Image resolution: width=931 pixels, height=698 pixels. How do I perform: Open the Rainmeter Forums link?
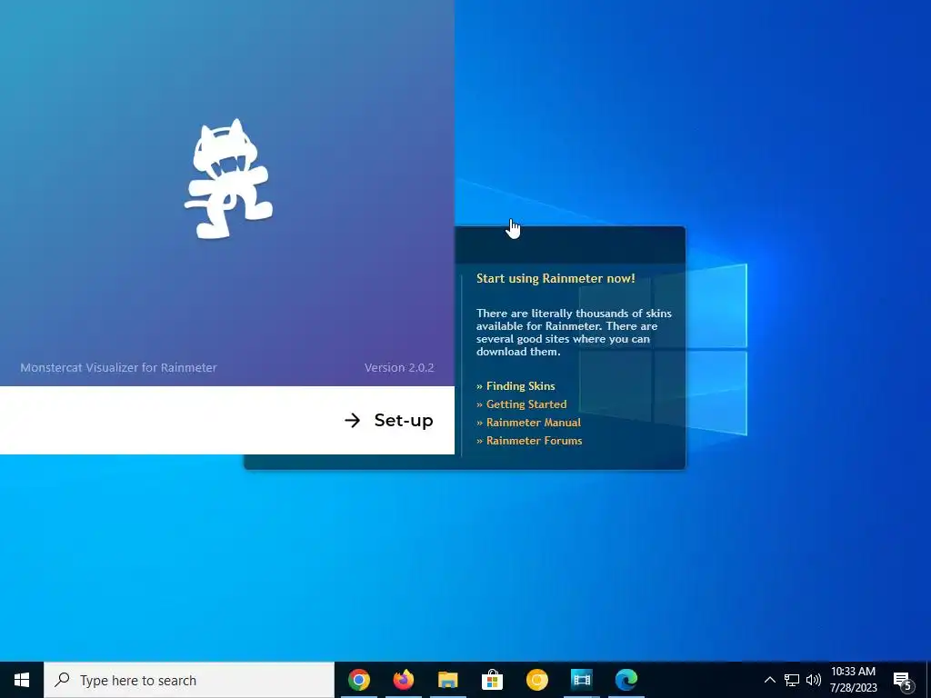coord(534,441)
